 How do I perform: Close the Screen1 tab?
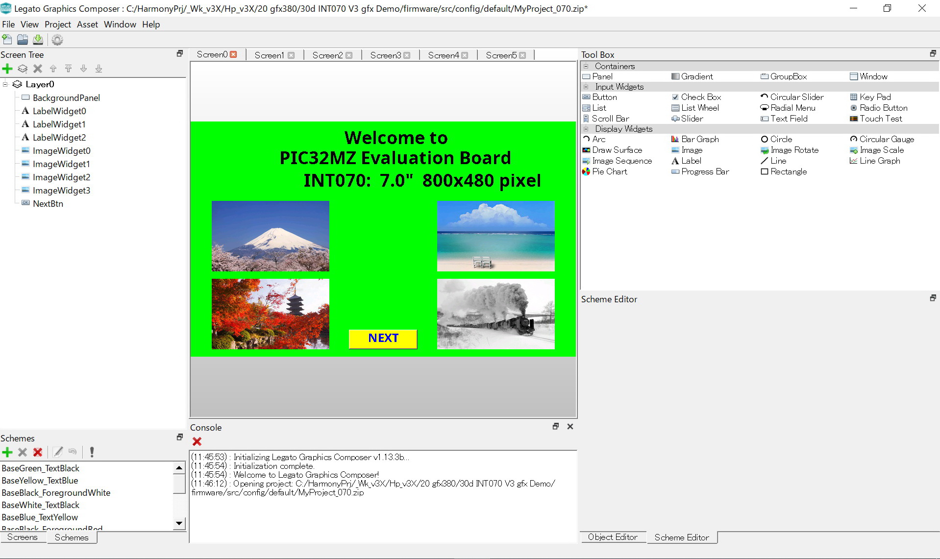(291, 55)
